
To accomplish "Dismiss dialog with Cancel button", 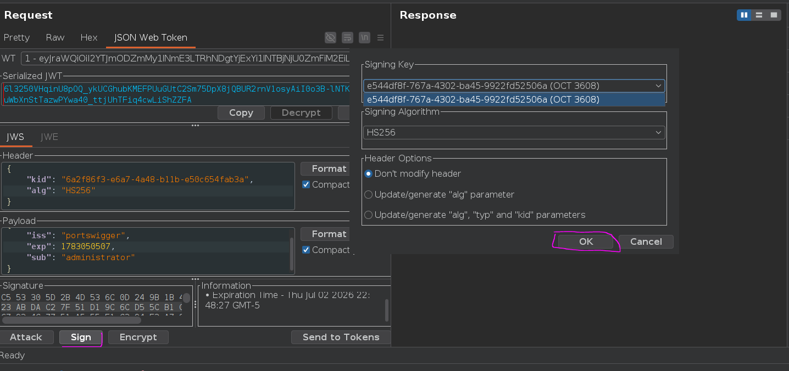I will coord(646,241).
